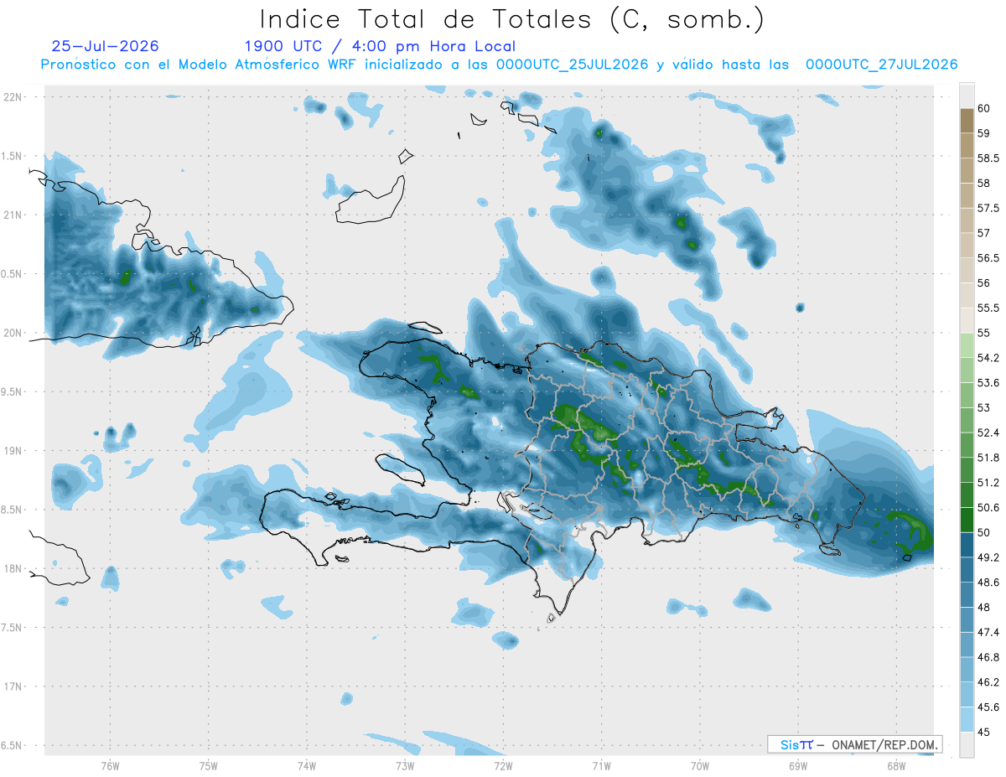Click the '68W' longitude label
The height and width of the screenshot is (777, 1006).
895,766
